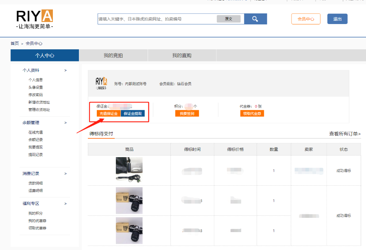Click the 保证金提现 button
The width and height of the screenshot is (366, 250).
point(133,114)
